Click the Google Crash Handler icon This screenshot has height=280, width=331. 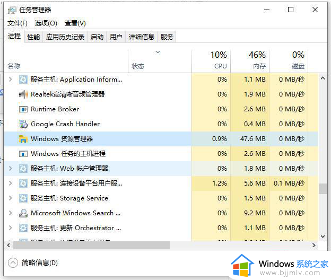[23, 124]
